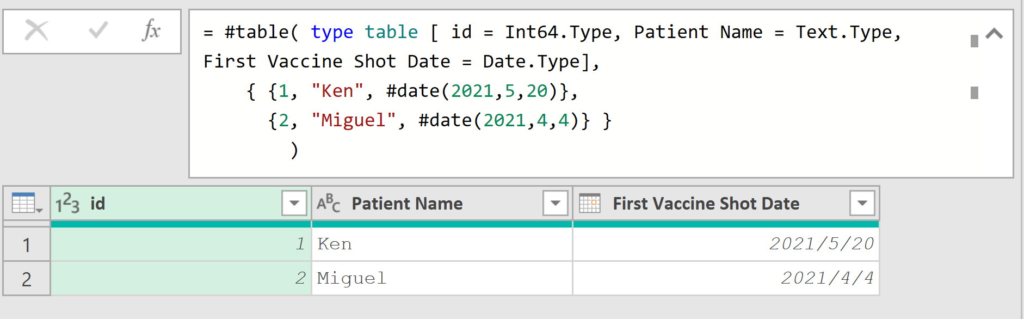The width and height of the screenshot is (1024, 319).
Task: Select row number 1
Action: pos(26,244)
